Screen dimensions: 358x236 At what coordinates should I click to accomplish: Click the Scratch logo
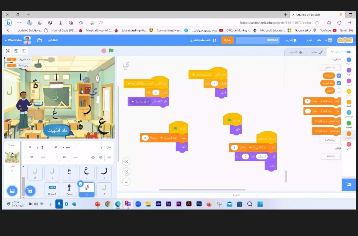point(345,40)
